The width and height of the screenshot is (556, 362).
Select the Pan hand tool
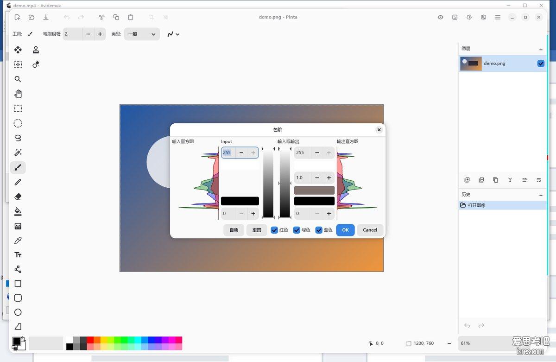18,94
